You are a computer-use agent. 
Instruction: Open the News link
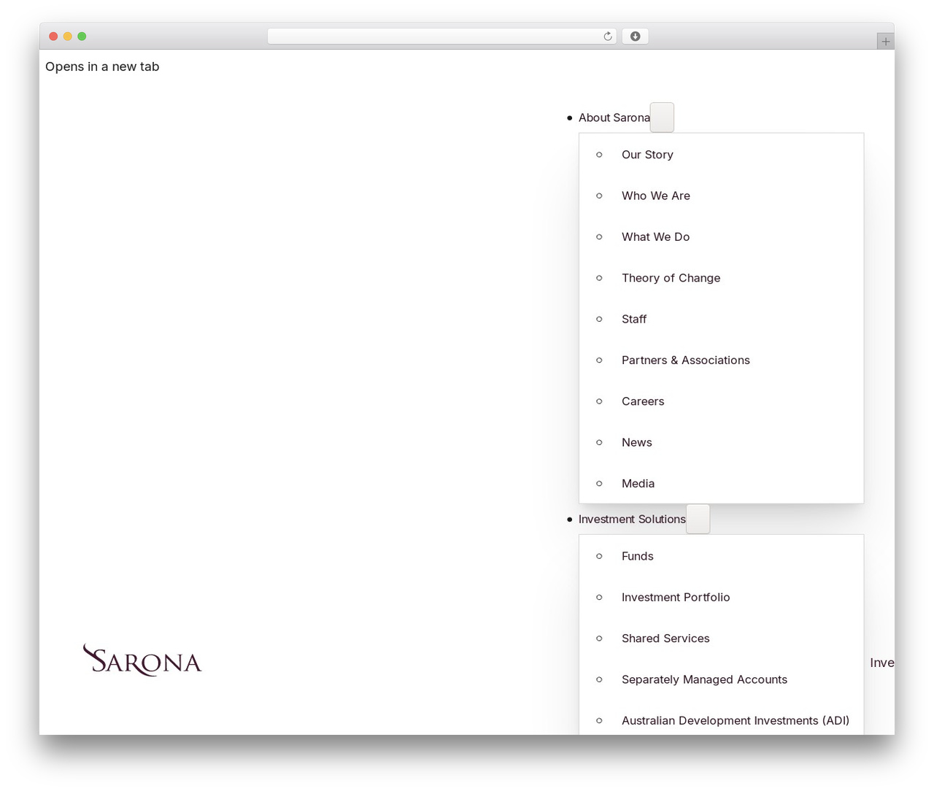[636, 442]
